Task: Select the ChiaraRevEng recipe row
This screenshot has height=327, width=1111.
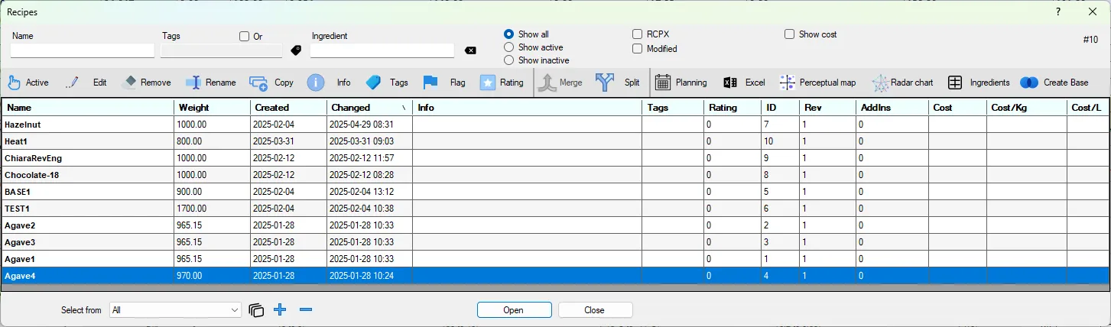Action: 555,158
